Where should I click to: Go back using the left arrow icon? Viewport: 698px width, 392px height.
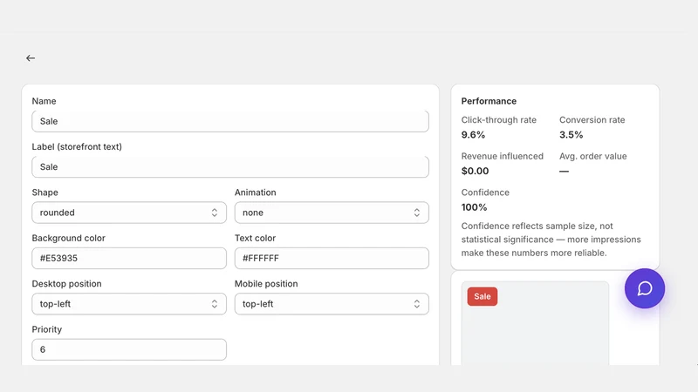click(31, 58)
